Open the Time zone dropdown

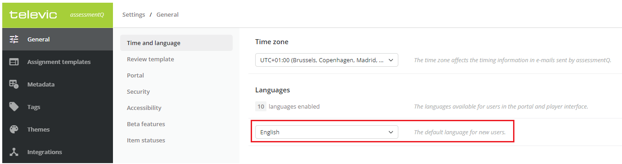(x=327, y=60)
